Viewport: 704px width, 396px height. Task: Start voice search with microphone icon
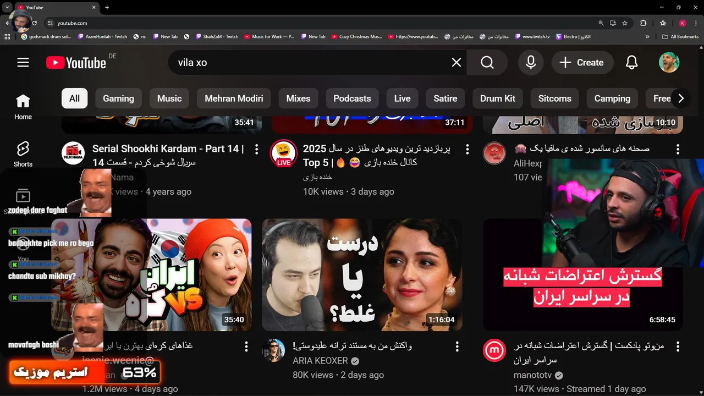(531, 63)
